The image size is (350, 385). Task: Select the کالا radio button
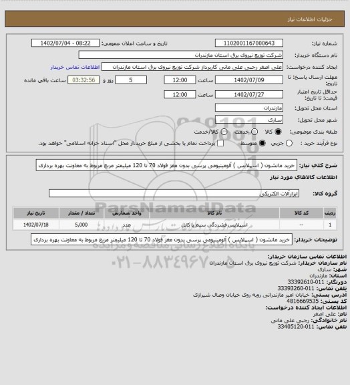(x=278, y=132)
